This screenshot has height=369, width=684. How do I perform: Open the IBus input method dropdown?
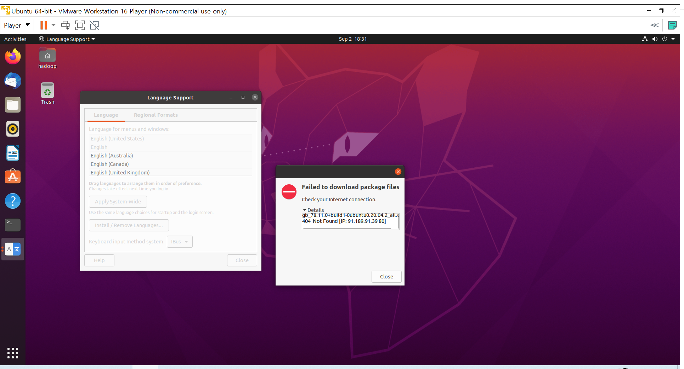pyautogui.click(x=180, y=242)
